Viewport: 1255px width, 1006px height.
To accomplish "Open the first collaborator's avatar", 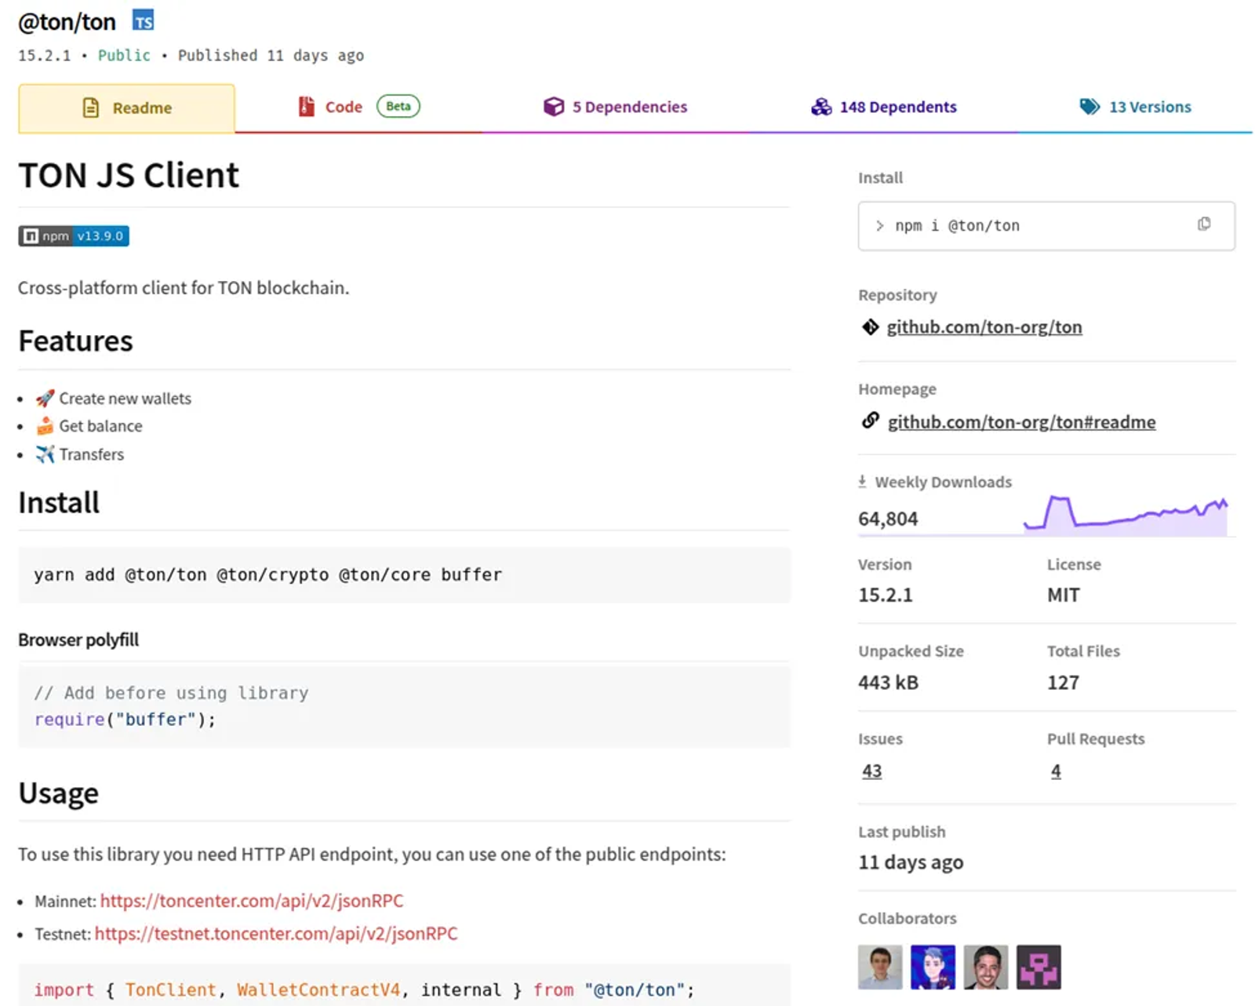I will 880,967.
